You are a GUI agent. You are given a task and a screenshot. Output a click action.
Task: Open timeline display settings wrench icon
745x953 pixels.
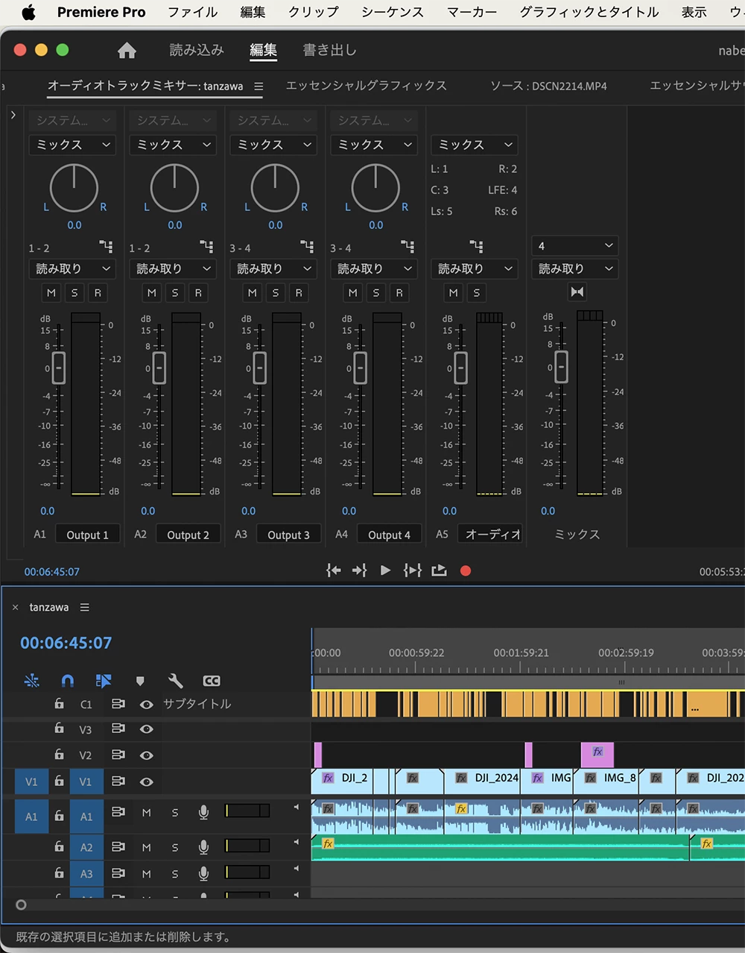tap(176, 681)
